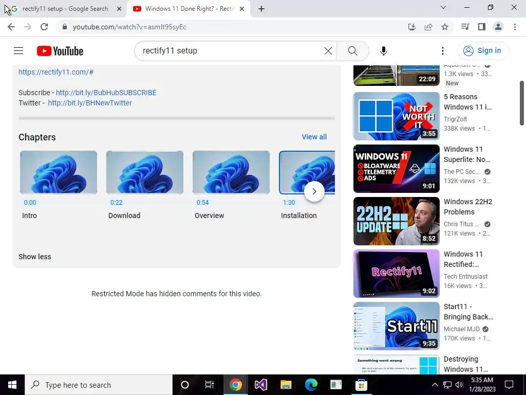Open the Destroying Windows 11 video title
The height and width of the screenshot is (395, 526).
click(x=466, y=364)
